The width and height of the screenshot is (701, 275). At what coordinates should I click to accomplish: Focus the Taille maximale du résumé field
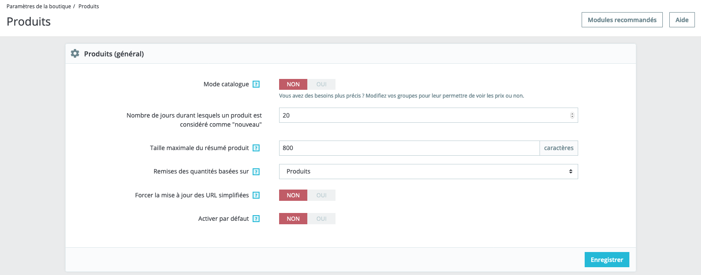click(x=409, y=148)
